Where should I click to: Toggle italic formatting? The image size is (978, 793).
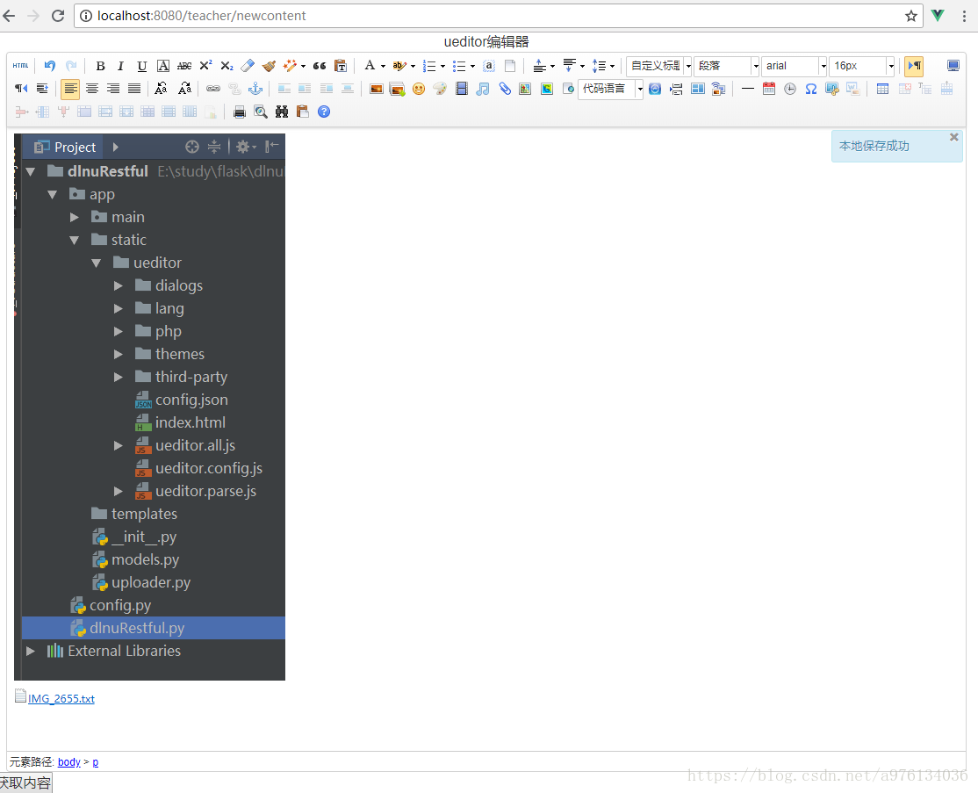[x=121, y=66]
